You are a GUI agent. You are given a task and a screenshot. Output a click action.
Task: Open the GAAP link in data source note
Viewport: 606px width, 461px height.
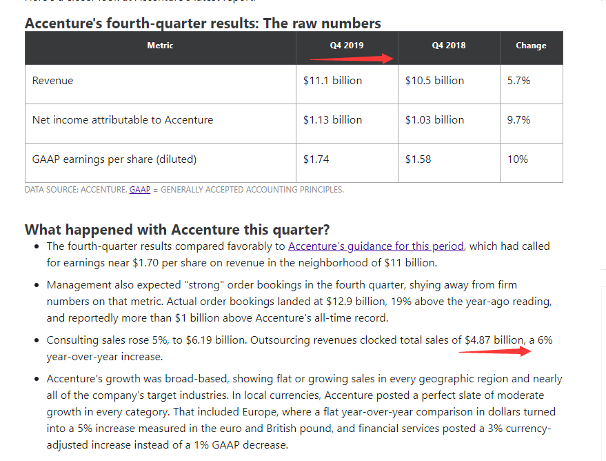tap(139, 190)
